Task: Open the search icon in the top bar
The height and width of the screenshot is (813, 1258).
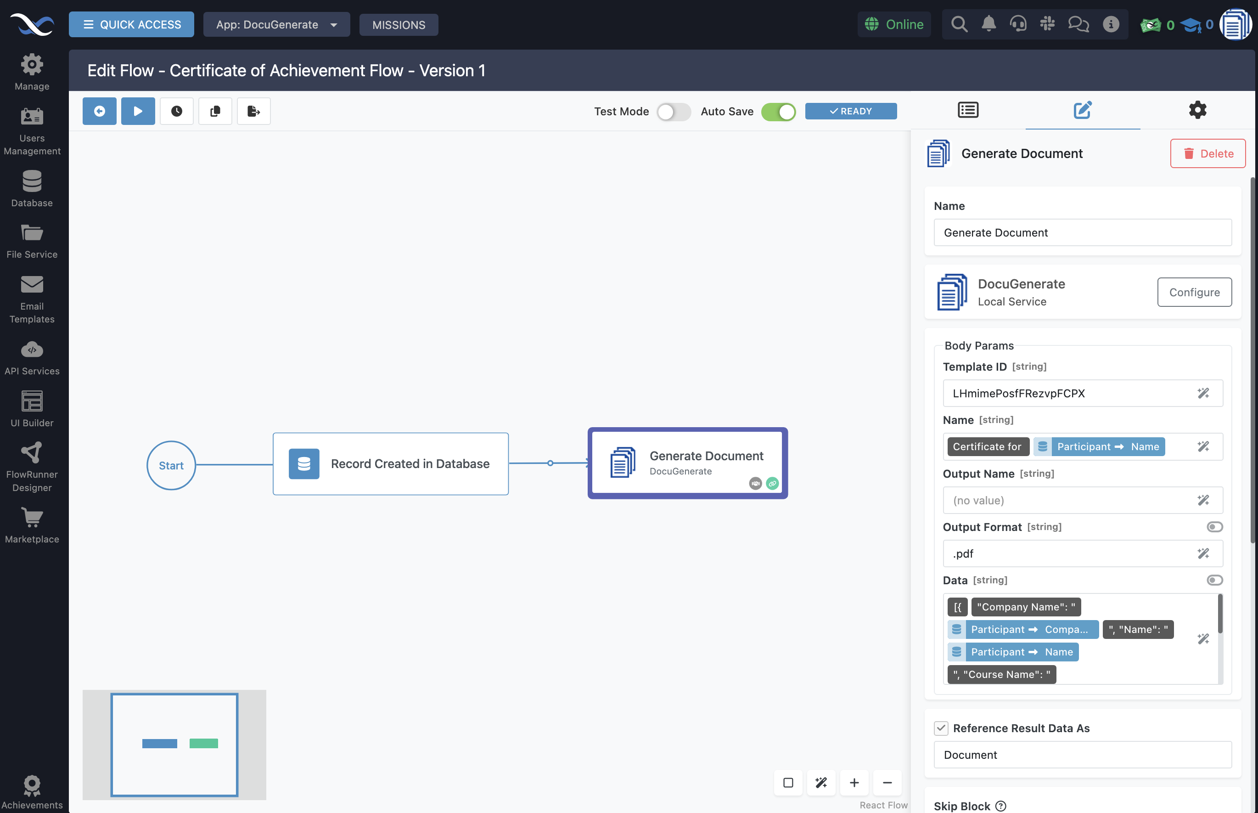Action: coord(959,24)
